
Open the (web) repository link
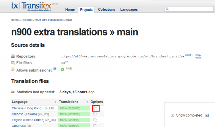pyautogui.click(x=189, y=55)
